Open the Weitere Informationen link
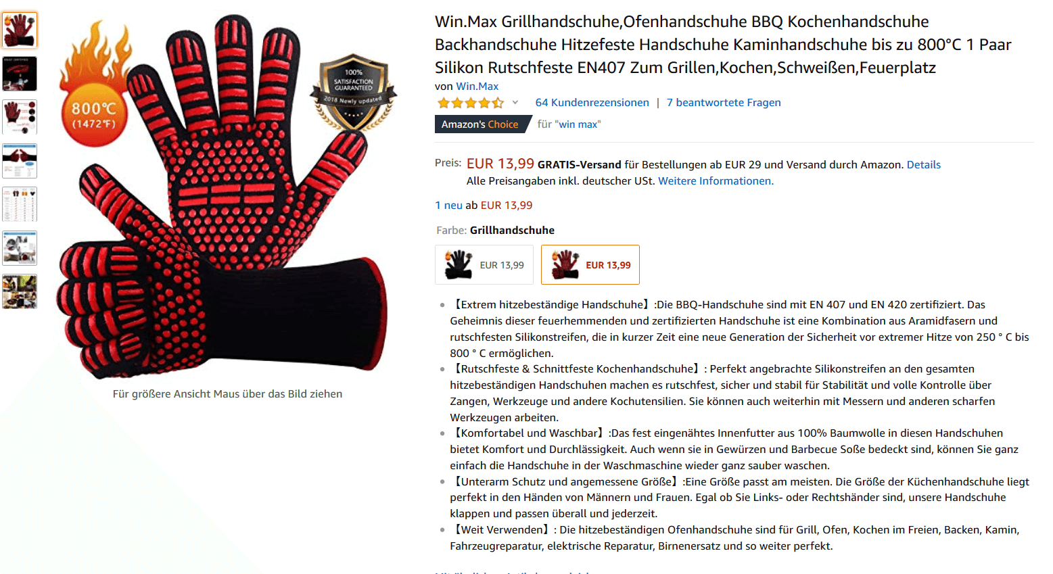Image resolution: width=1053 pixels, height=574 pixels. 716,181
